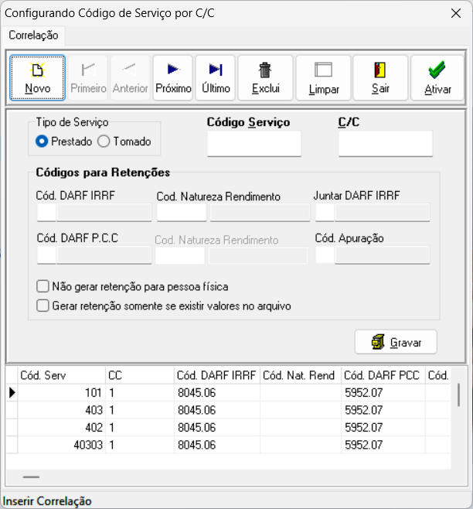Click the grid's horizontal scrollbar thumb
Screen dimensions: 473x509
click(x=31, y=477)
